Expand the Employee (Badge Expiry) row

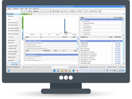pos(26,41)
